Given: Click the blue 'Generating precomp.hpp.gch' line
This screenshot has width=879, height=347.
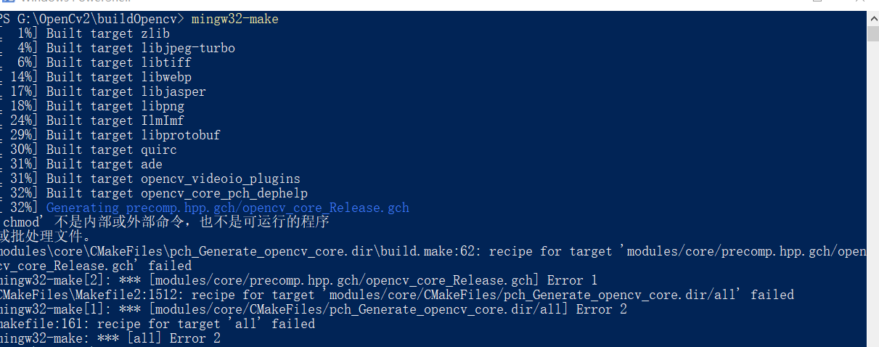Looking at the screenshot, I should (228, 208).
